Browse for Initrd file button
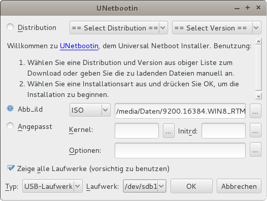 point(255,130)
